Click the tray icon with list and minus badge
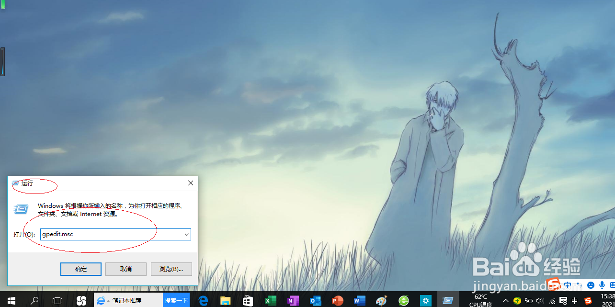 tap(563, 301)
